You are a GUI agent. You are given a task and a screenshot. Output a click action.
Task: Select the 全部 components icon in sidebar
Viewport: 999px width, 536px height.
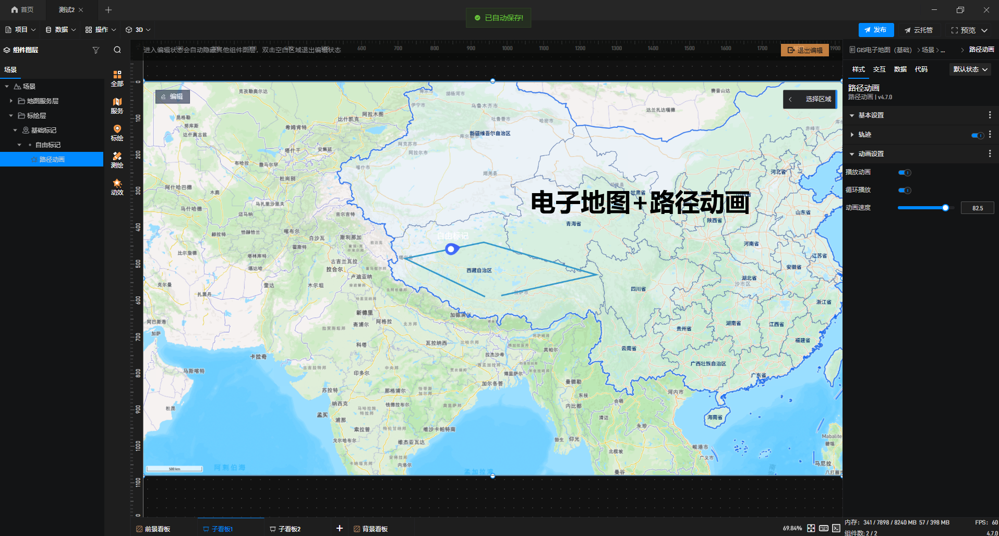tap(117, 78)
